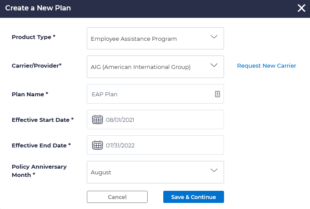Click the Save & Continue button
The height and width of the screenshot is (209, 310).
tap(193, 197)
